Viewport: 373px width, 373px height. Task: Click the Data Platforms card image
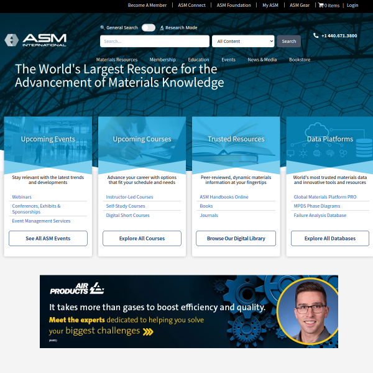(x=329, y=145)
